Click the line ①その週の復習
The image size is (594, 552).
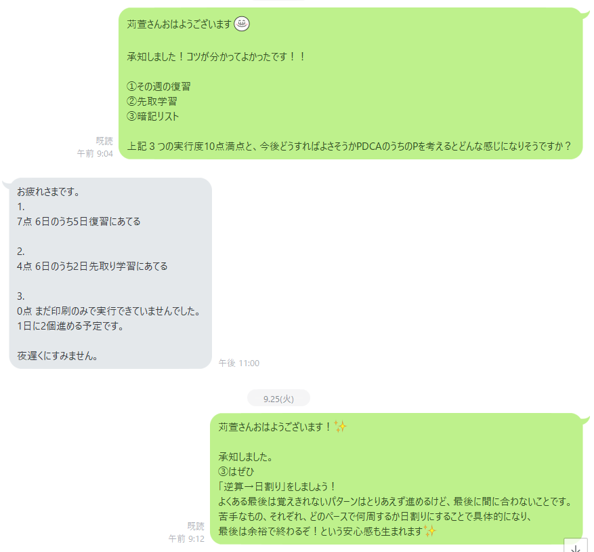coord(158,87)
